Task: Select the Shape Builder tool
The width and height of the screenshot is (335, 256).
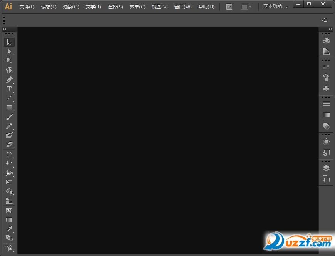Action: 9,191
